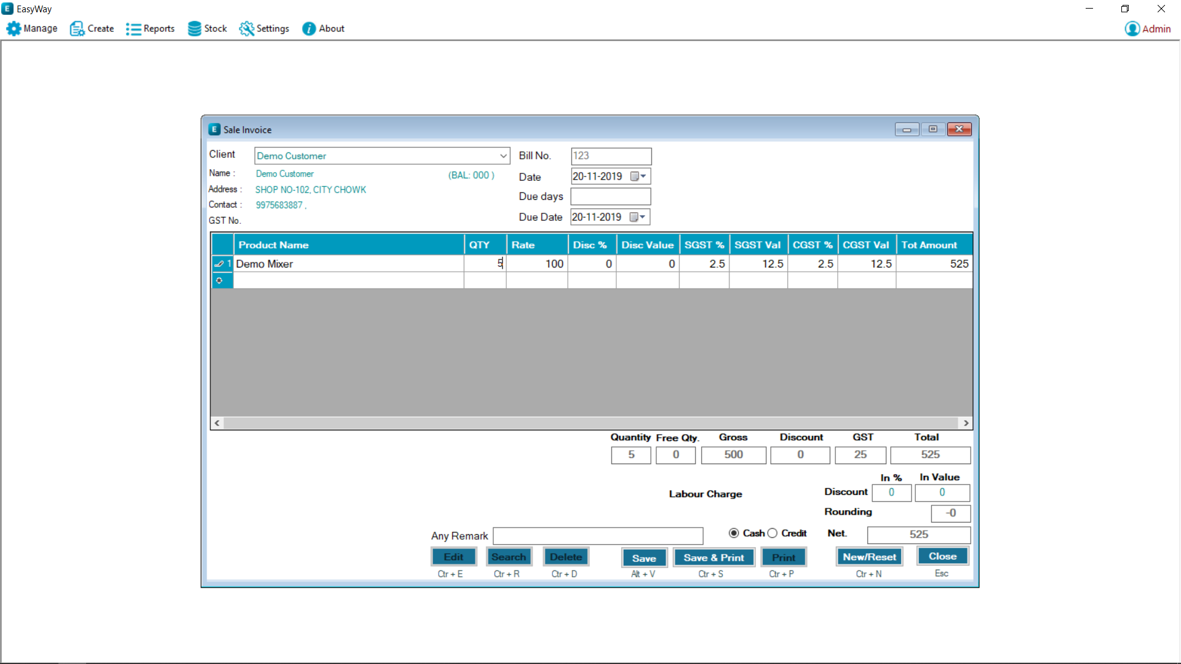
Task: Click the Manage gear icon
Action: (x=14, y=29)
